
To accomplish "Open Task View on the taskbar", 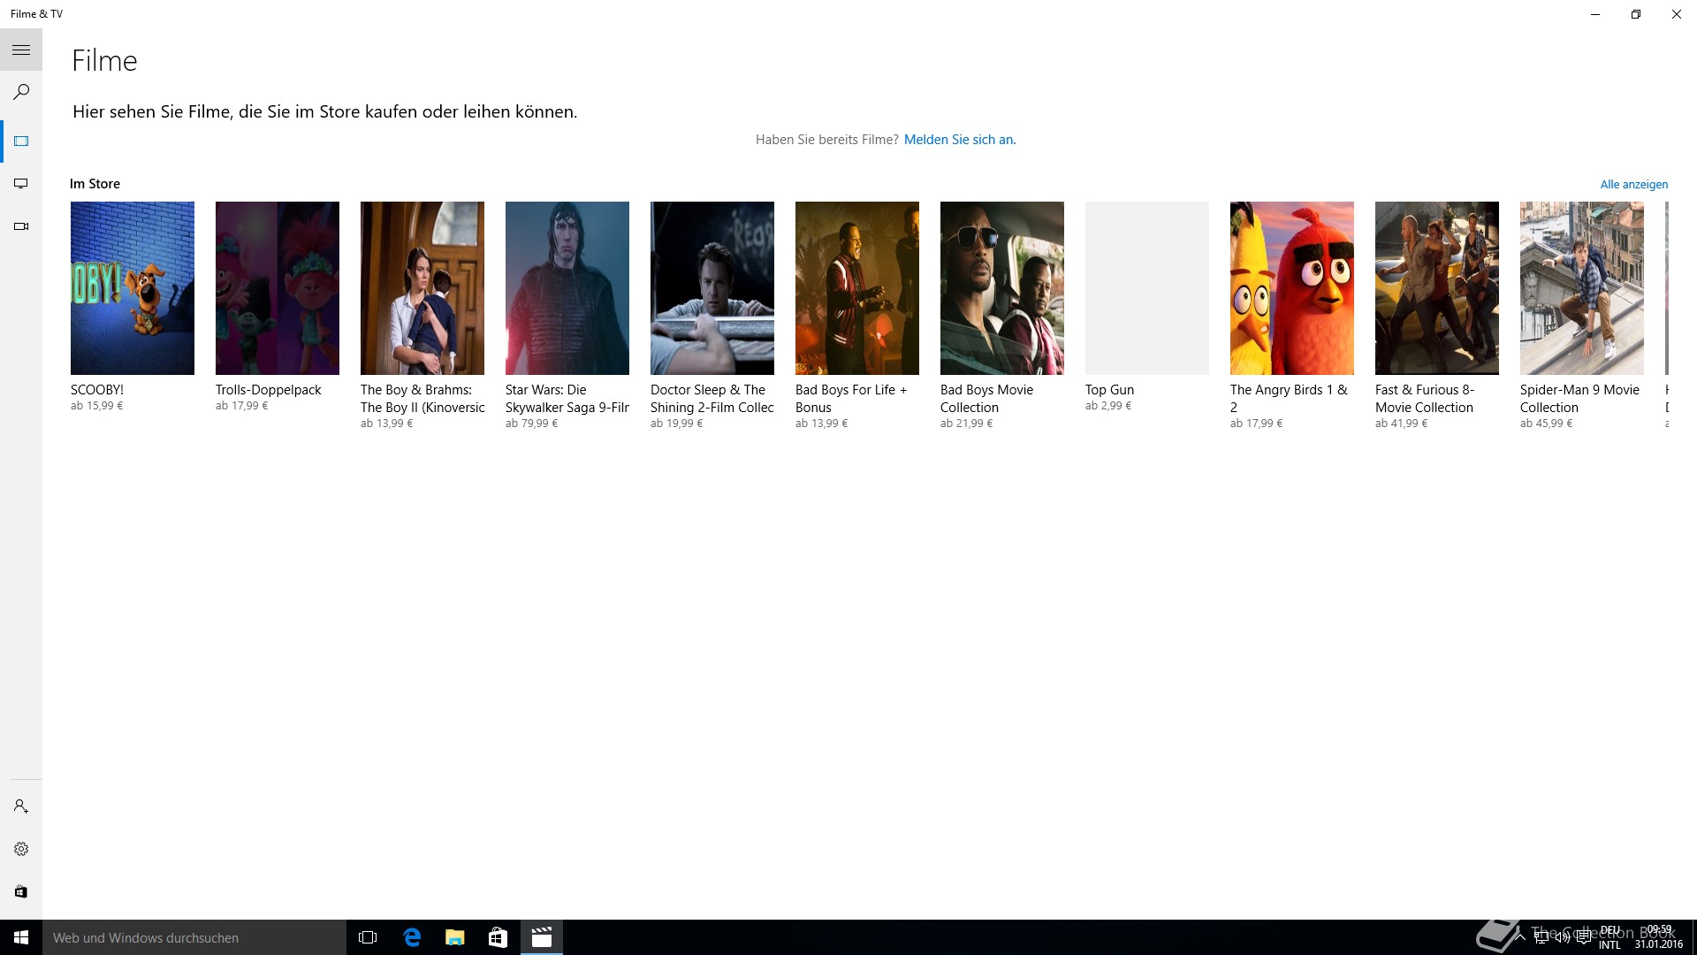I will (368, 937).
